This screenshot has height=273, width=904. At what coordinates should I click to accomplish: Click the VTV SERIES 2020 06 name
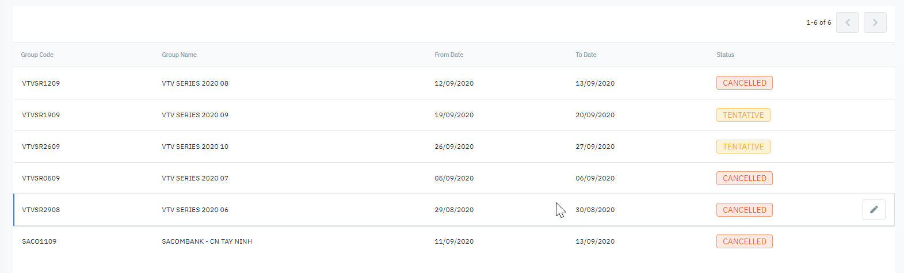(195, 210)
